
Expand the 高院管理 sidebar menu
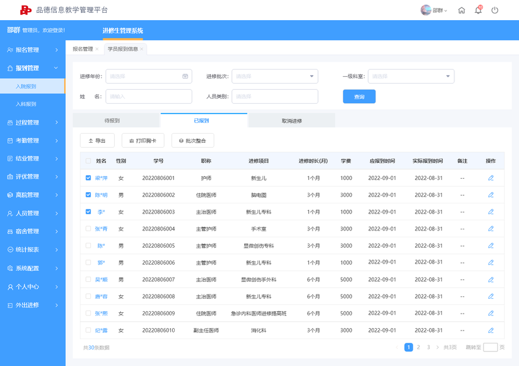coord(32,195)
